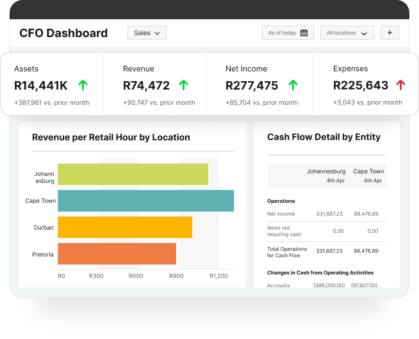Click the green arrow beside Revenue R74,472
Image resolution: width=419 pixels, height=339 pixels.
(184, 84)
